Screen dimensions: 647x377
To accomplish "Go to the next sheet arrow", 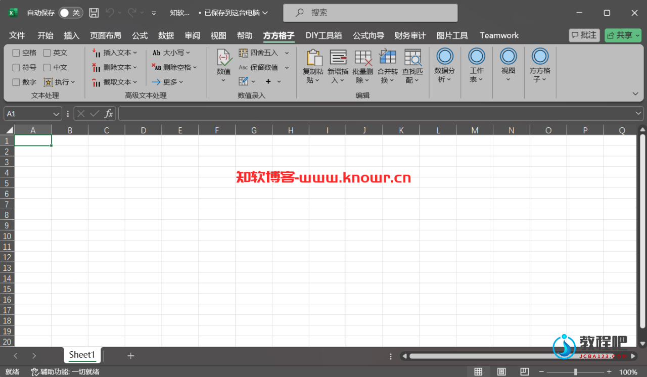I will (x=34, y=356).
